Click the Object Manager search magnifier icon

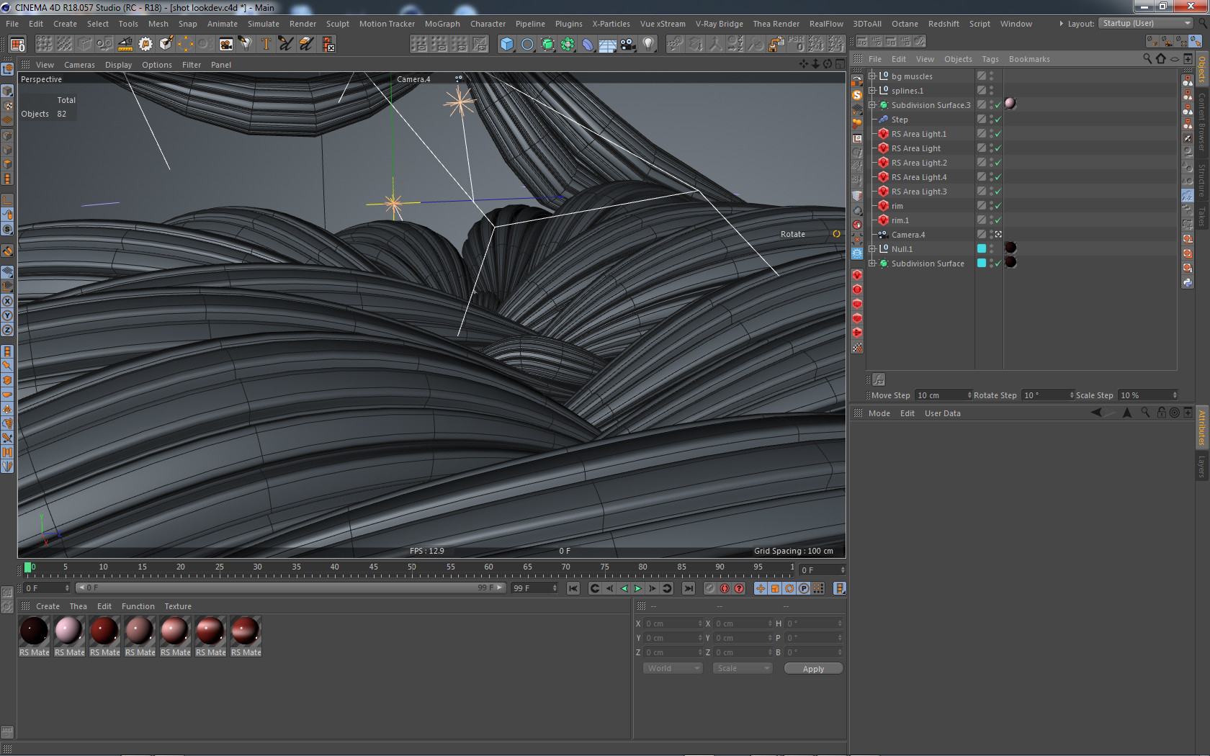1147,59
